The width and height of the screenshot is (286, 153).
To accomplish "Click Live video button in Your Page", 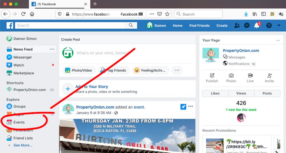I will 250,78.
